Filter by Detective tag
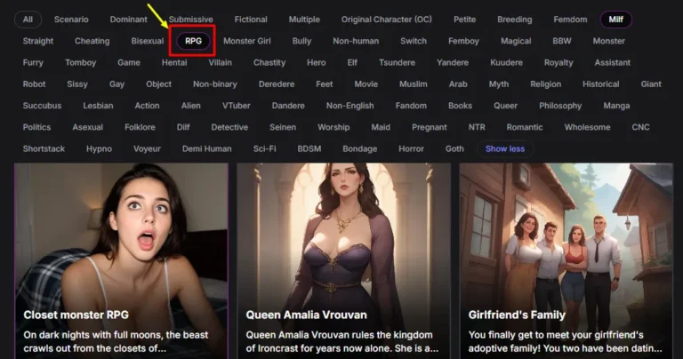The image size is (683, 359). 229,127
